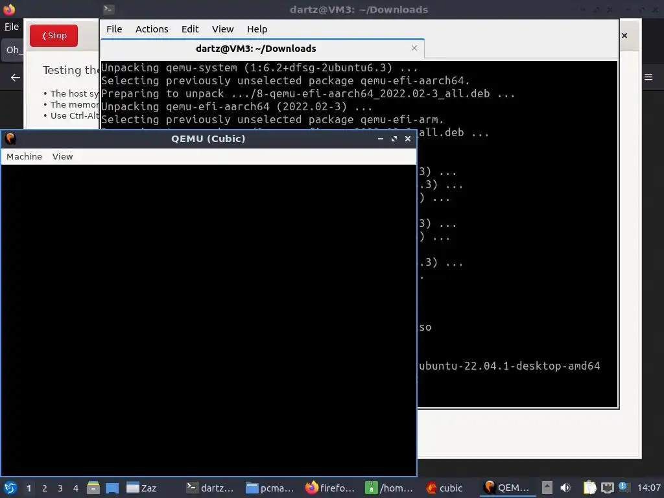
Task: Click the show desktop icon in the taskbar
Action: [112, 488]
